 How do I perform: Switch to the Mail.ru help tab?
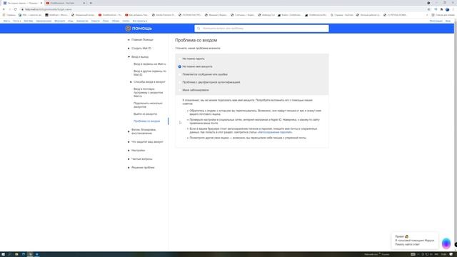pos(22,3)
